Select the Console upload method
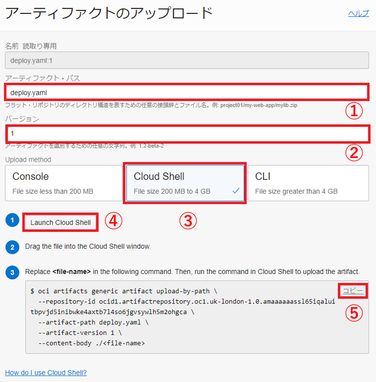The image size is (376, 382). (63, 183)
